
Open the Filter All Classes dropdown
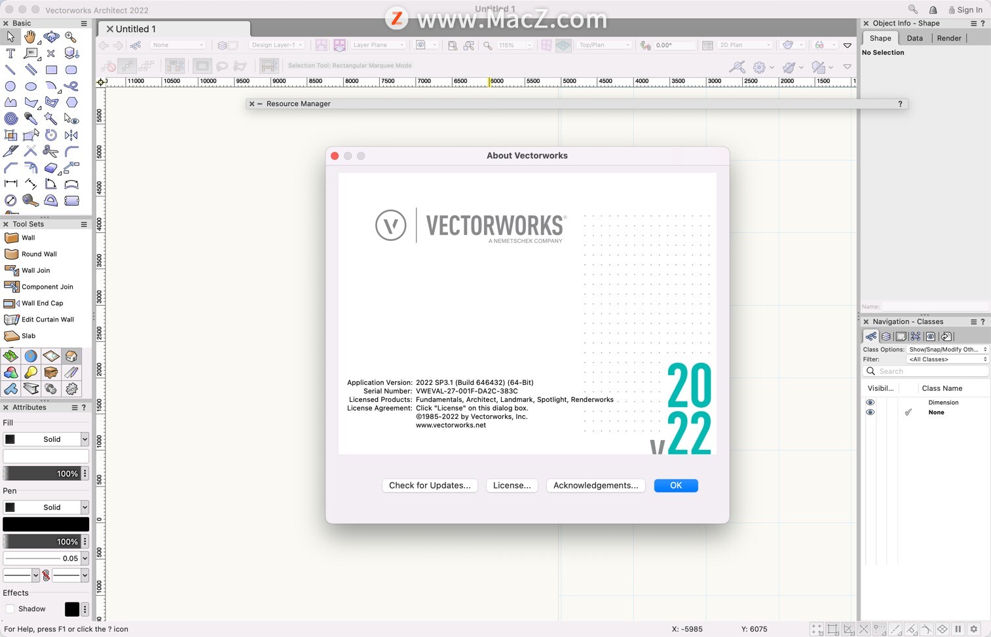(x=947, y=359)
